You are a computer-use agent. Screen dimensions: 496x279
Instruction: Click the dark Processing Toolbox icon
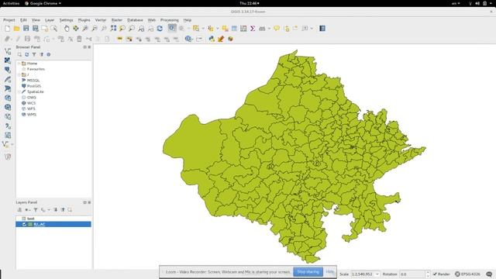click(x=322, y=29)
